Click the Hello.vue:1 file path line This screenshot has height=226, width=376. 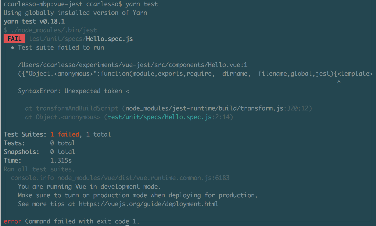[x=133, y=65]
